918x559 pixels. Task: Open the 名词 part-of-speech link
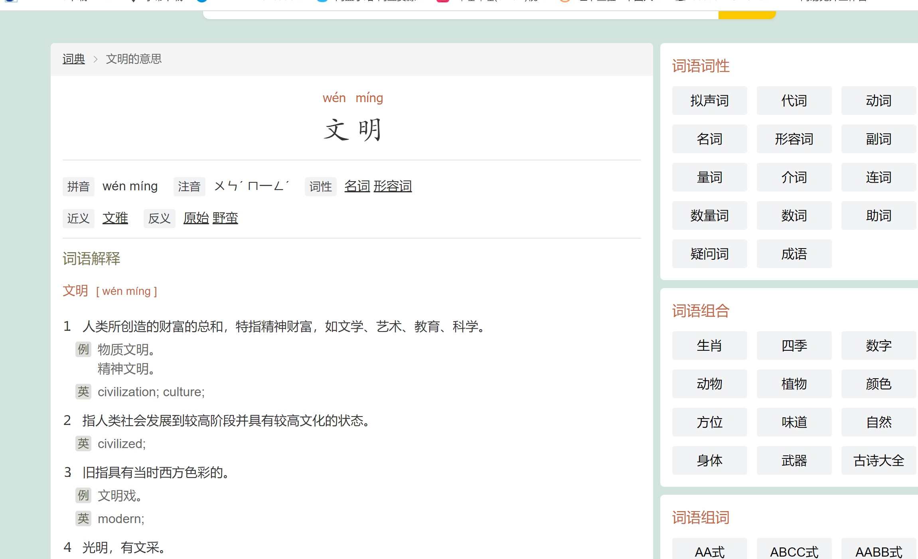(x=357, y=186)
